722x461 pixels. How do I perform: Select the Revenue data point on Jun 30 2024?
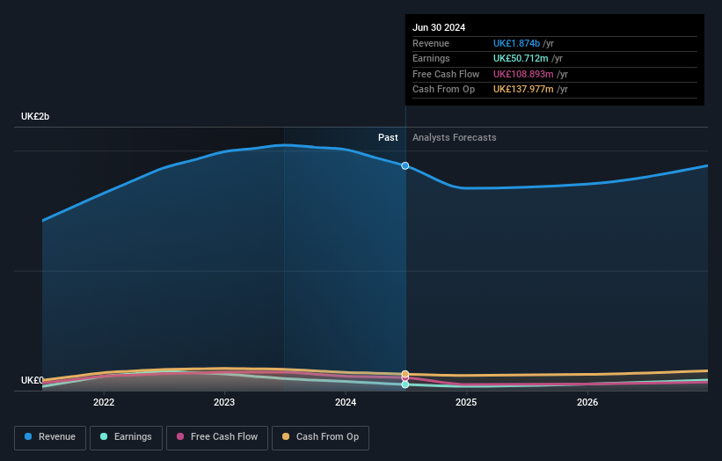point(405,165)
